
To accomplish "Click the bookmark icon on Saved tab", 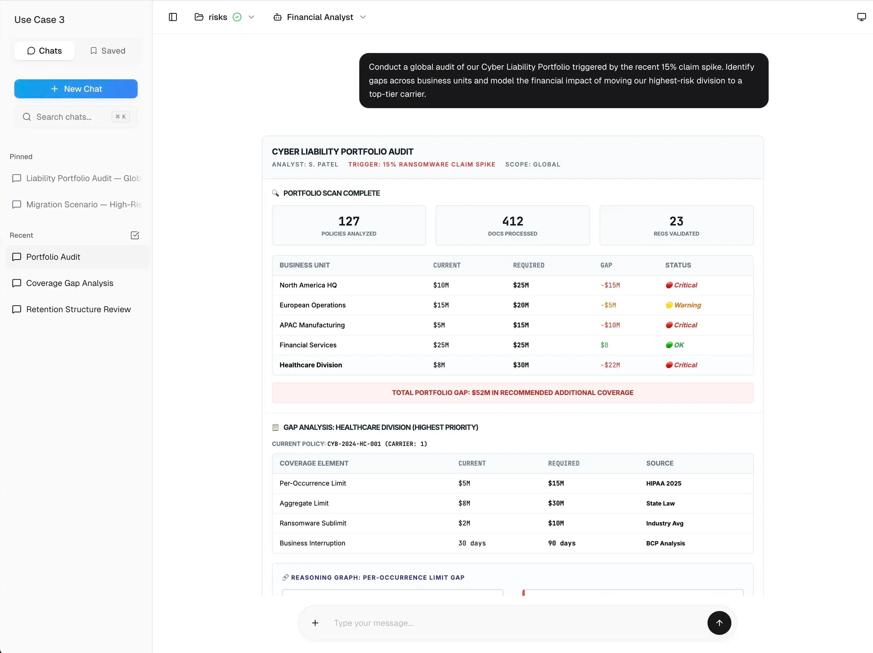I will tap(94, 50).
